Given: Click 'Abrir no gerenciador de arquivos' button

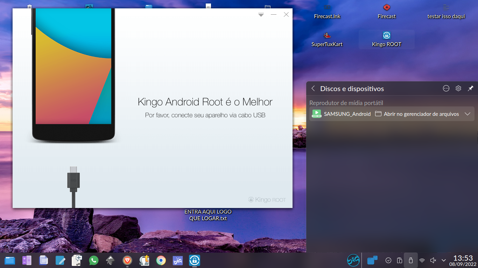Looking at the screenshot, I should pos(417,114).
